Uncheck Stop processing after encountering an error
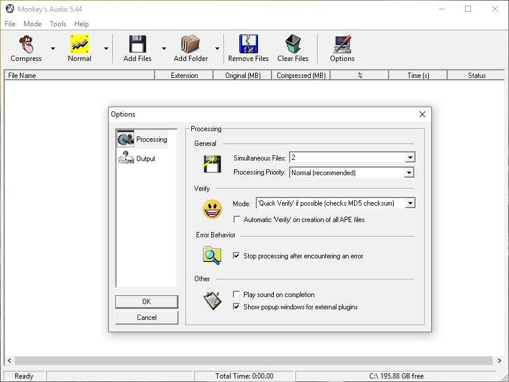 pyautogui.click(x=236, y=255)
